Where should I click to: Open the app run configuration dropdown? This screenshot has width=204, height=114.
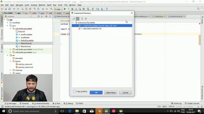click(58, 9)
